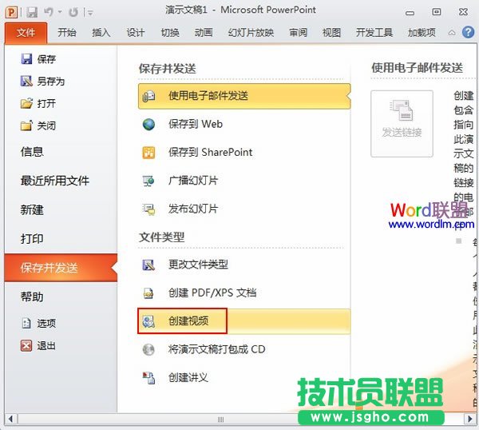
Task: Choose the 保存到 Web label
Action: [x=196, y=124]
